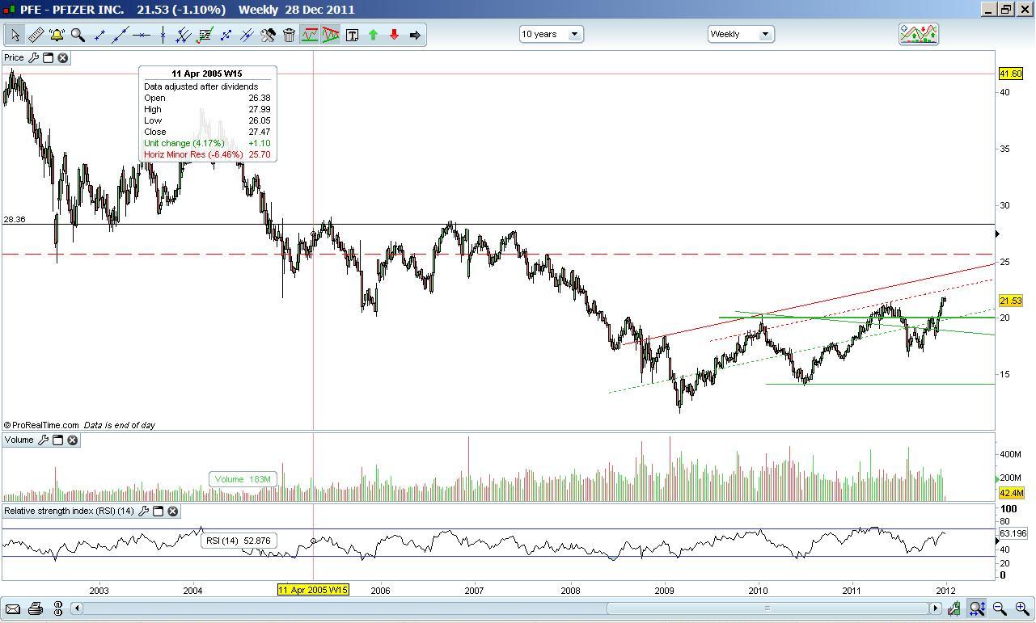This screenshot has height=623, width=1036.
Task: Click the 2008 year label on time axis
Action: coord(570,591)
